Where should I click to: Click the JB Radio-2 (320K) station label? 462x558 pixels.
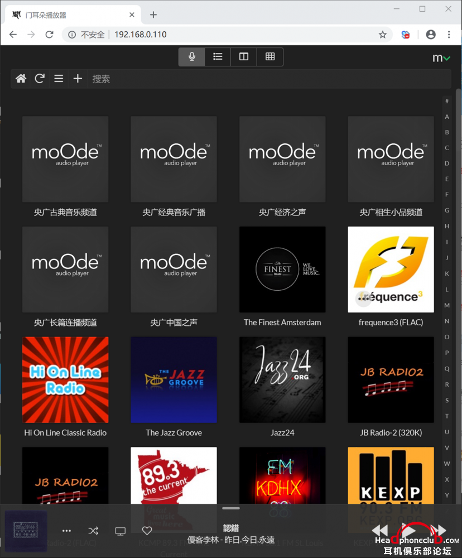pyautogui.click(x=391, y=433)
